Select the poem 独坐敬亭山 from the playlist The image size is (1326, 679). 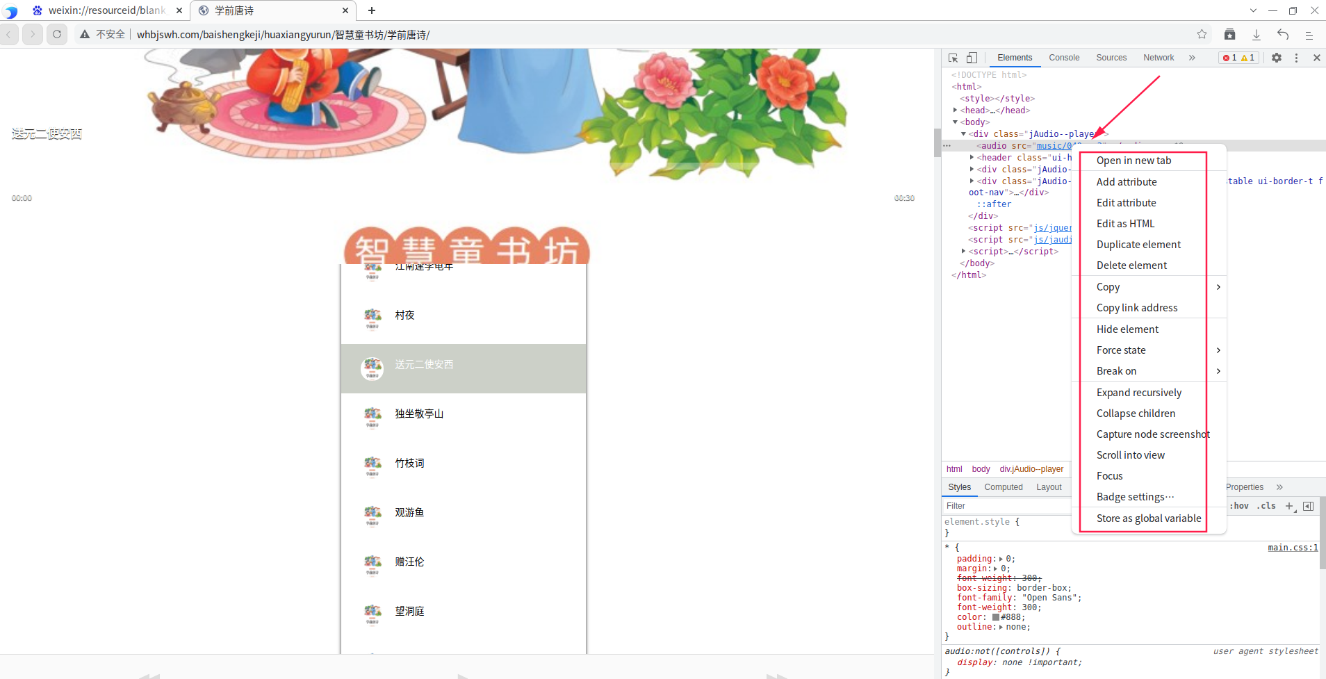coord(418,414)
